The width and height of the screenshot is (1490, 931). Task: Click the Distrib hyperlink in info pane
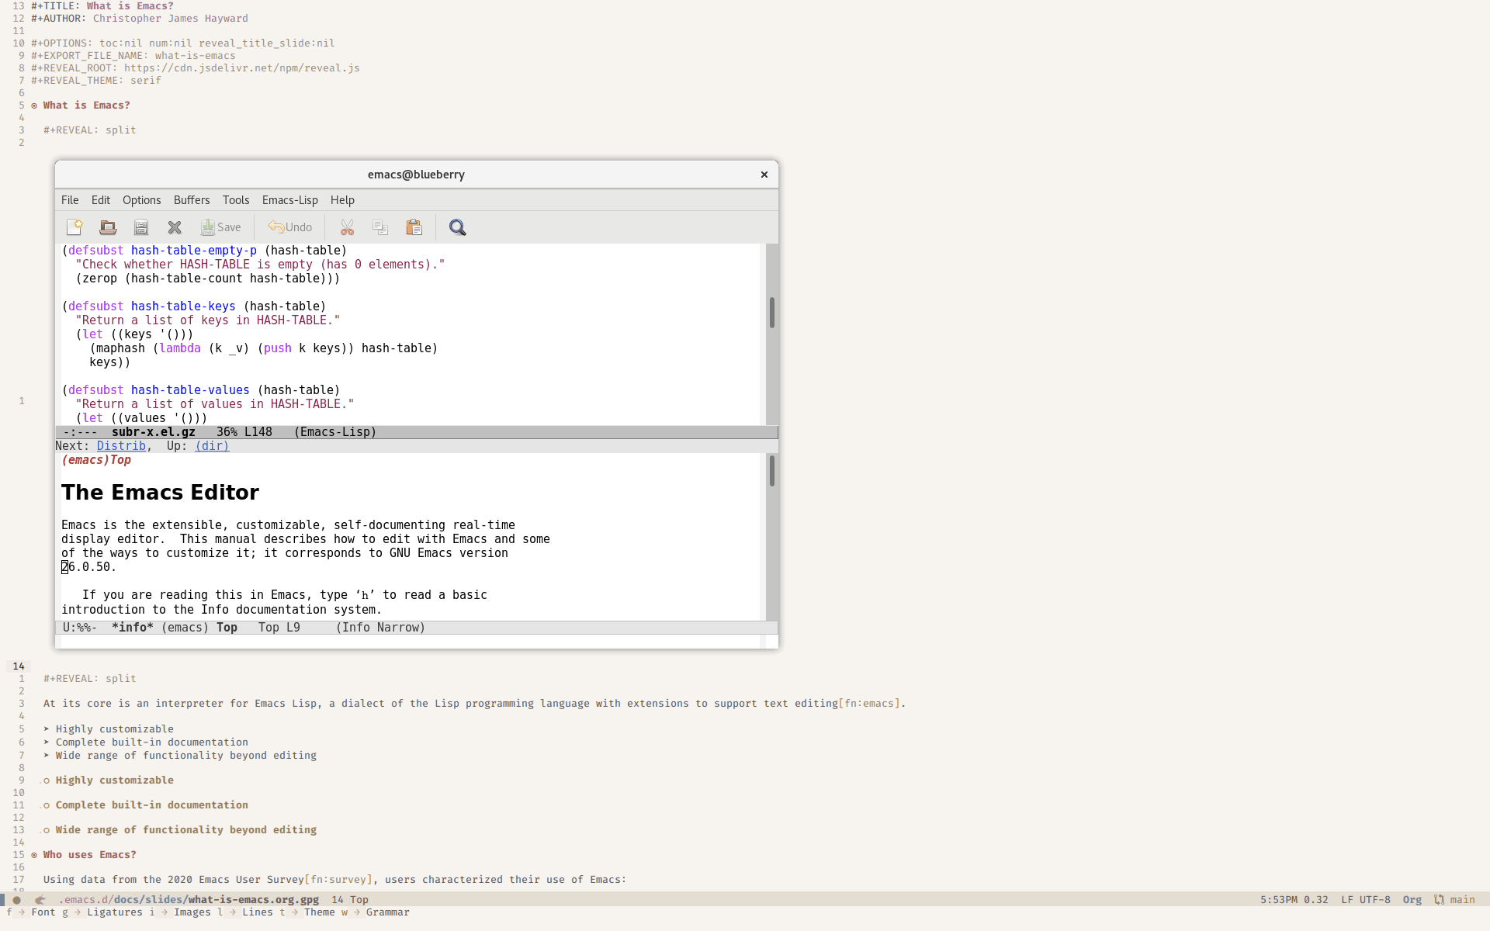121,445
